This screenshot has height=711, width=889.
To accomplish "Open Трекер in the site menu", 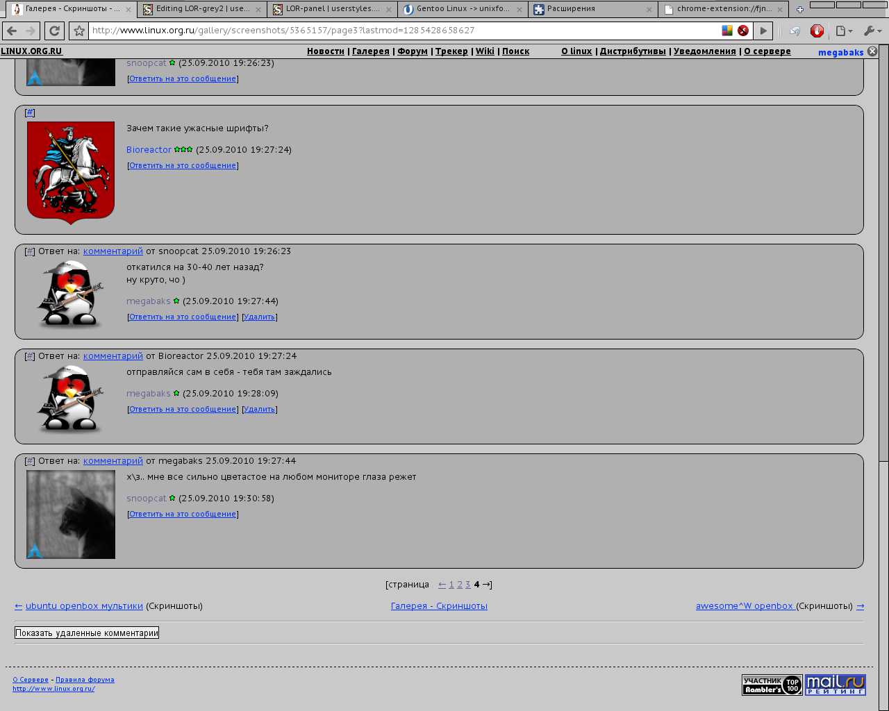I will point(451,51).
